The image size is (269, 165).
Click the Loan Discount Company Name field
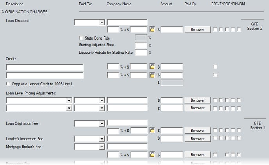(127, 22)
